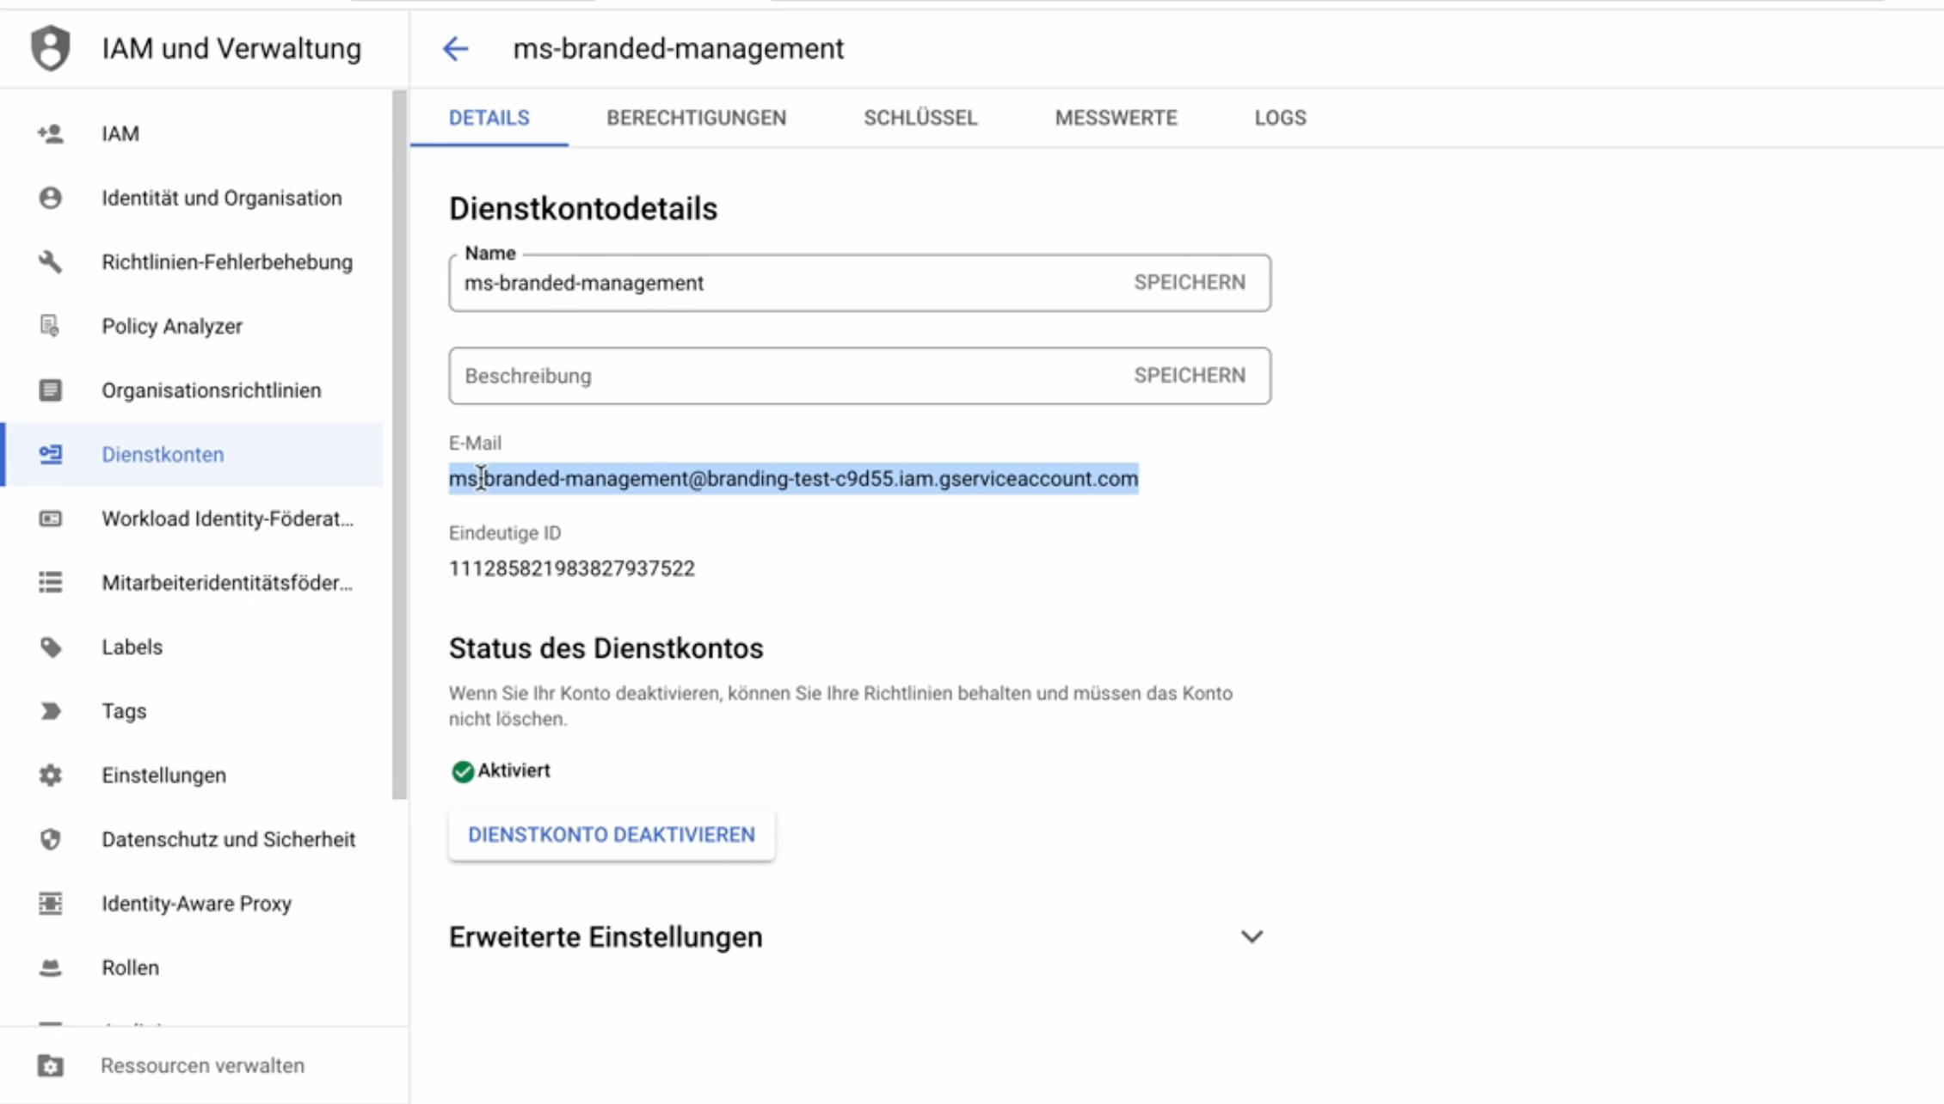Open the Logs tab
1944x1104 pixels.
[1280, 118]
